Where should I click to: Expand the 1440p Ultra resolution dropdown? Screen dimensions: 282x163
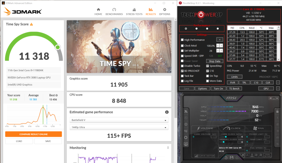(119, 127)
